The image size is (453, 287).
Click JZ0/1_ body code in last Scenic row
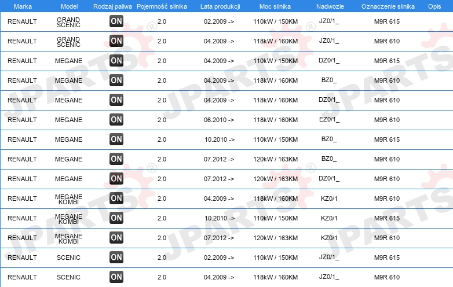[x=329, y=277]
